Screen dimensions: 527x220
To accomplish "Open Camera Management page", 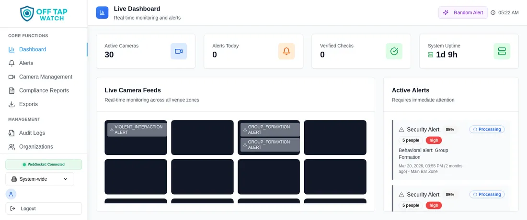I will click(44, 77).
